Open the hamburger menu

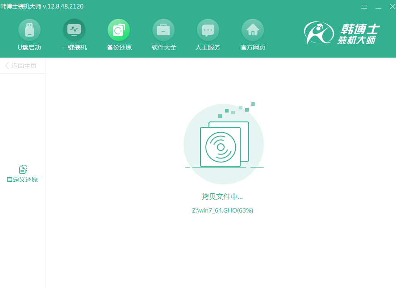point(364,7)
